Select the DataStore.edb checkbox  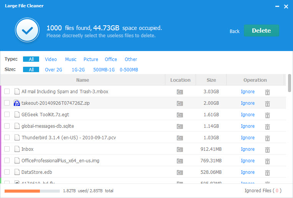click(x=7, y=172)
